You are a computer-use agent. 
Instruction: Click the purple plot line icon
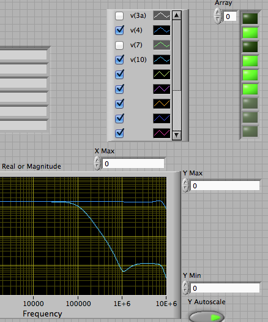[x=162, y=89]
